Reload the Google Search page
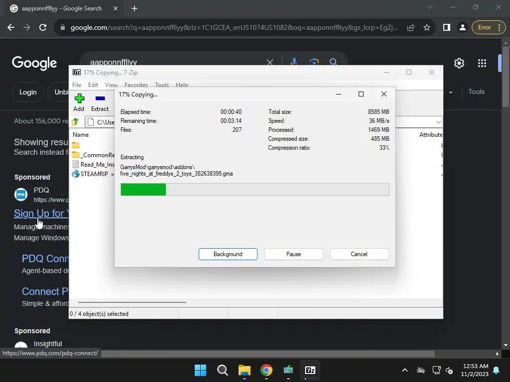This screenshot has width=510, height=382. tap(43, 28)
